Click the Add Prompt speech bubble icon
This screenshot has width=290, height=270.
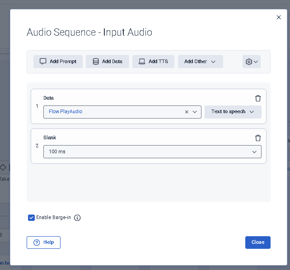43,62
